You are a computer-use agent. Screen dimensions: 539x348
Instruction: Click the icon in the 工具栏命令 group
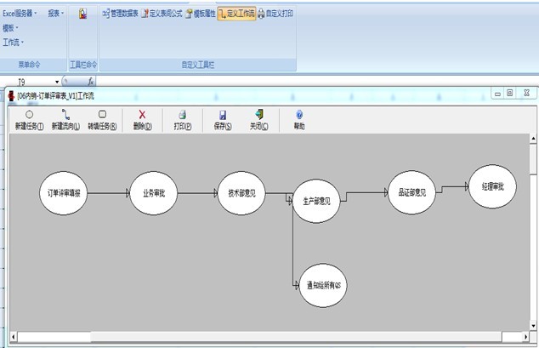(82, 14)
